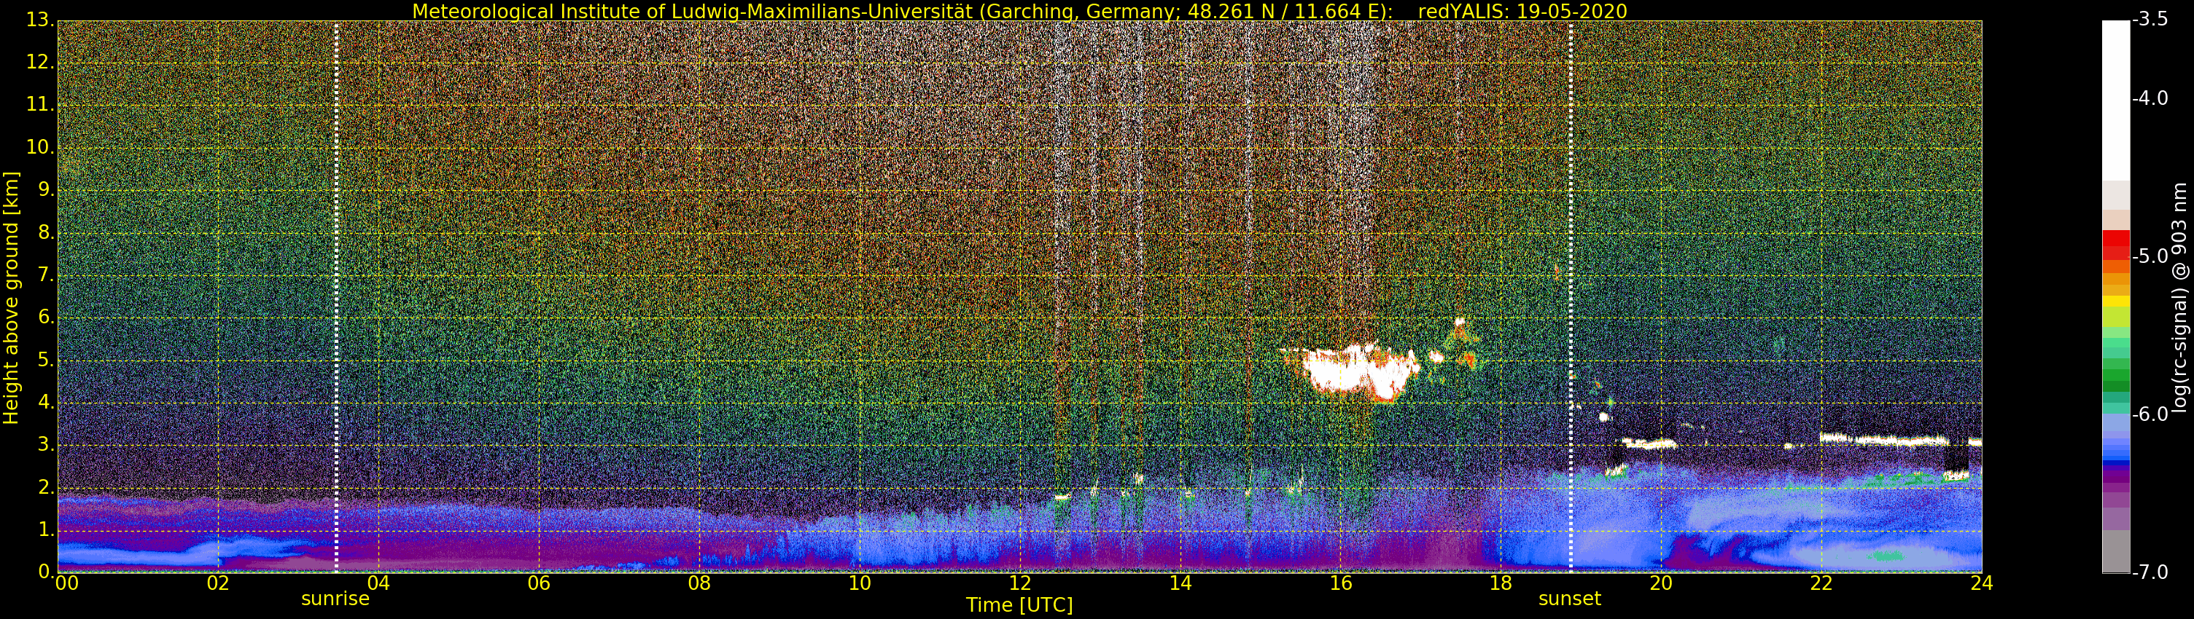
Task: Click the '1.' height tick label
Action: [x=46, y=529]
